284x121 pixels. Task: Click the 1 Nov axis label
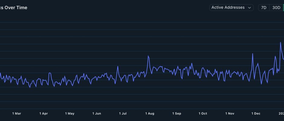click(230, 113)
